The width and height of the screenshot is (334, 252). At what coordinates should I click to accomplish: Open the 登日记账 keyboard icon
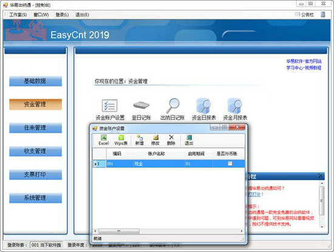click(141, 105)
